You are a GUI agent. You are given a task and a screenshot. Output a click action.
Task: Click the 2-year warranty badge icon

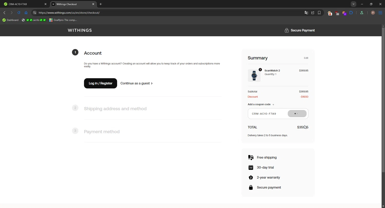(251, 178)
